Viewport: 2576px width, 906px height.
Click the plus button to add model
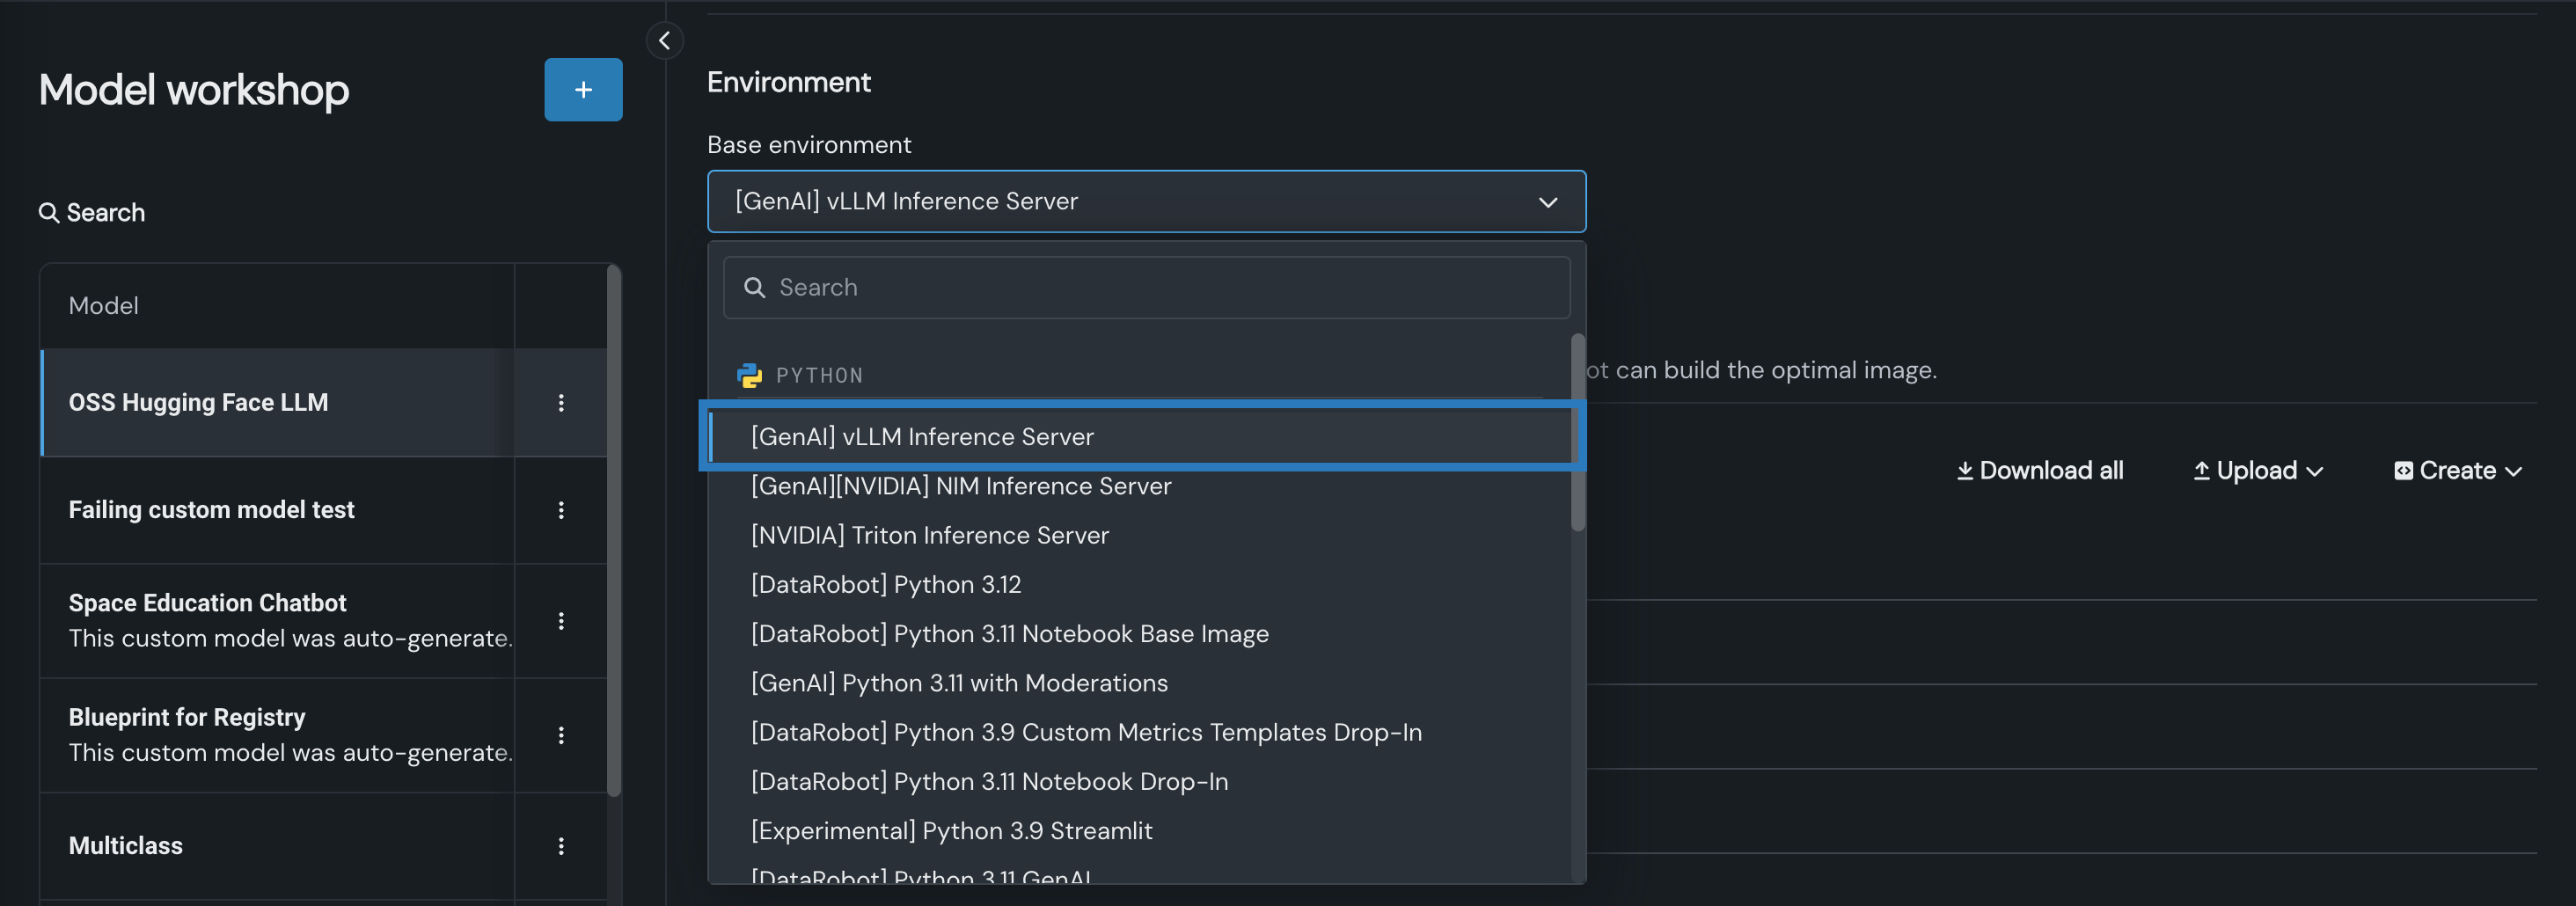[583, 90]
